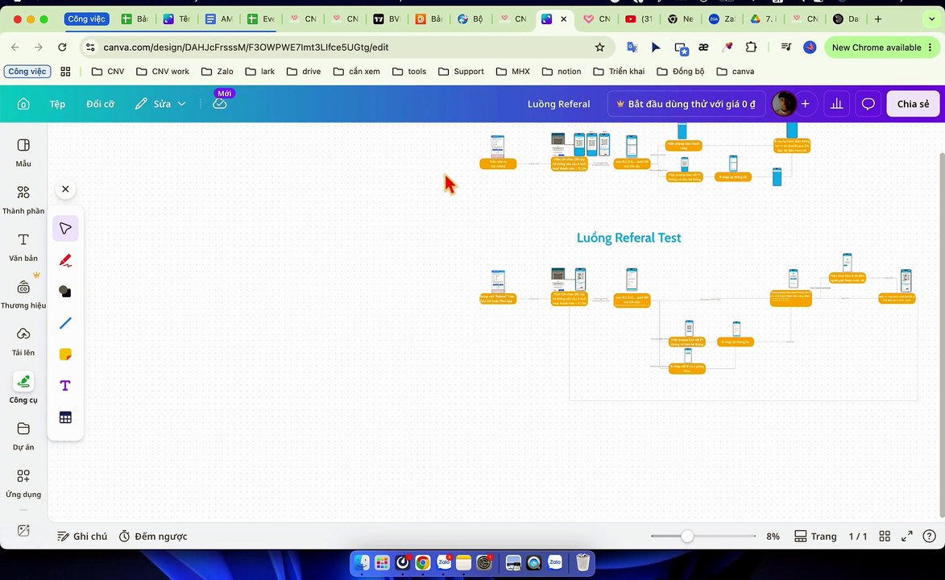Open the Dự án projects panel
The height and width of the screenshot is (580, 945).
[x=23, y=436]
